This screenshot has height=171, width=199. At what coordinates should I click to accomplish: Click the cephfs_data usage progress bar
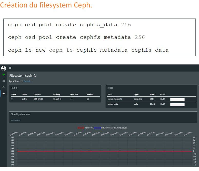coord(177,105)
